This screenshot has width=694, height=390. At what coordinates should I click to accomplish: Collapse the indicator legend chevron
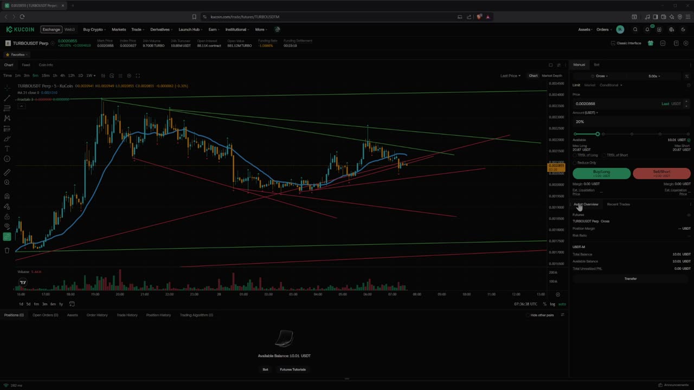tap(21, 106)
